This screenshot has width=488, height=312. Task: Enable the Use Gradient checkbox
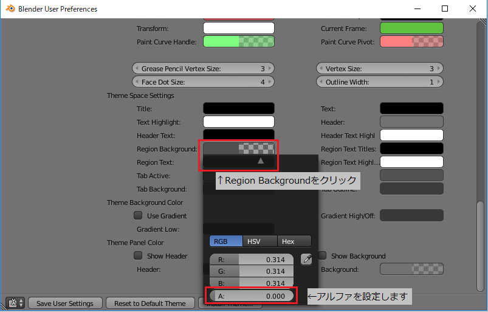(138, 215)
